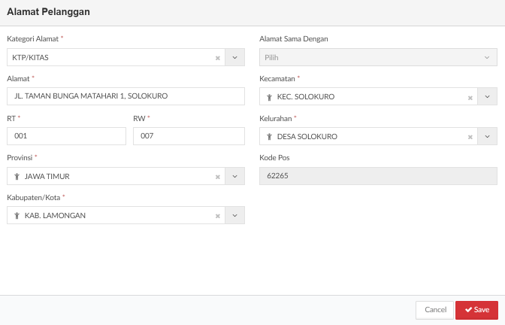Expand the Provinsi dropdown arrow

click(x=234, y=176)
